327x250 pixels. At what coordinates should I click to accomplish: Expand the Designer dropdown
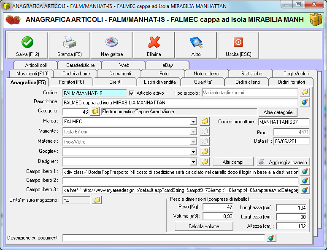193,162
